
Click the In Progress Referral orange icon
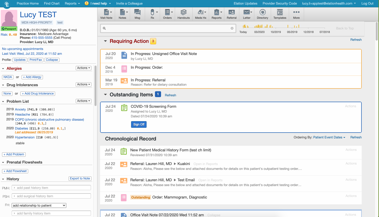pyautogui.click(x=124, y=81)
